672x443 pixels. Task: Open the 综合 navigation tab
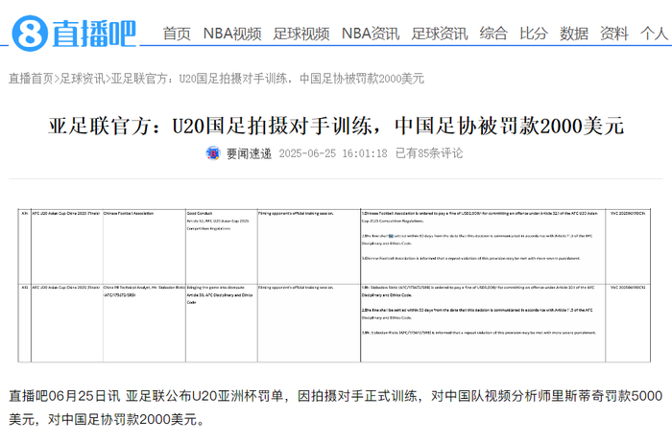click(x=493, y=34)
